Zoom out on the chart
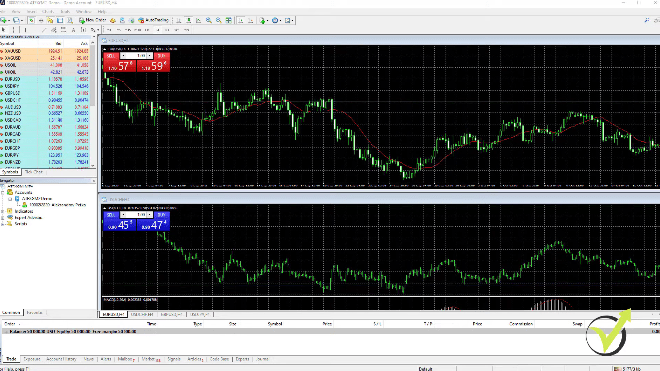This screenshot has height=371, width=660. pos(219,20)
